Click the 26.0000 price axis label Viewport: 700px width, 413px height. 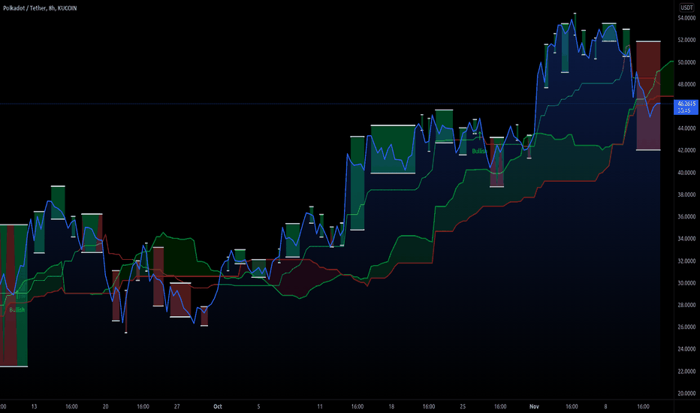pos(686,327)
